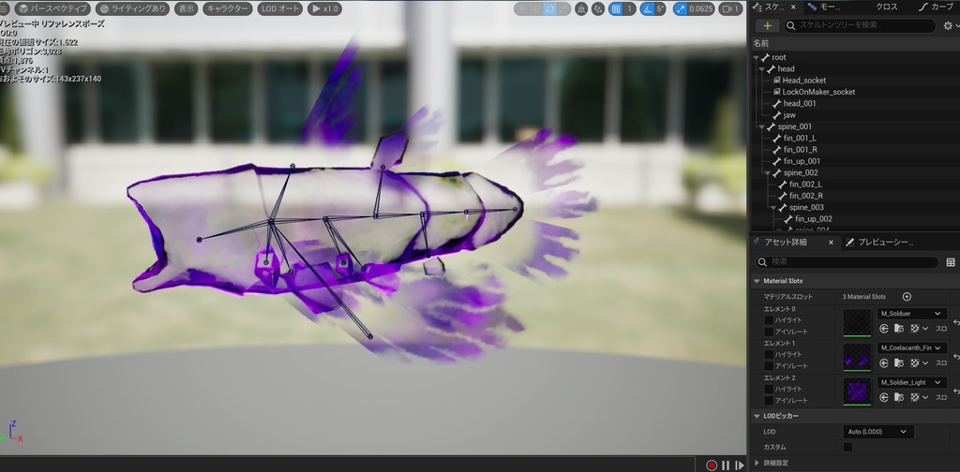Enable ハイライト for エレメント 1
This screenshot has height=472, width=960.
coord(769,355)
